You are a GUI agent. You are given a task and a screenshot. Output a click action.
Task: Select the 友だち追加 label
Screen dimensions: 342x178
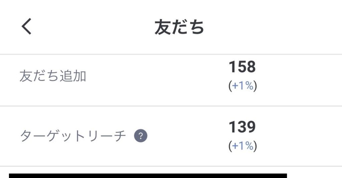tap(53, 76)
